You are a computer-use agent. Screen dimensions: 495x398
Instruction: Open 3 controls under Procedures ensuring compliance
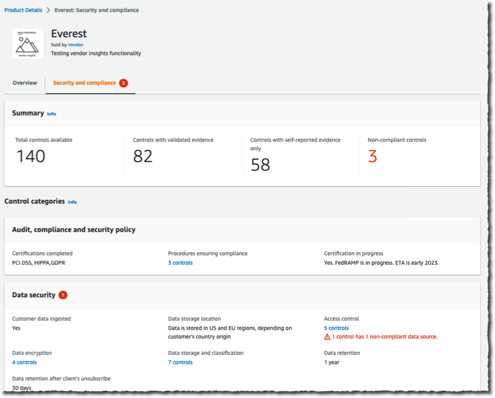[x=180, y=262]
